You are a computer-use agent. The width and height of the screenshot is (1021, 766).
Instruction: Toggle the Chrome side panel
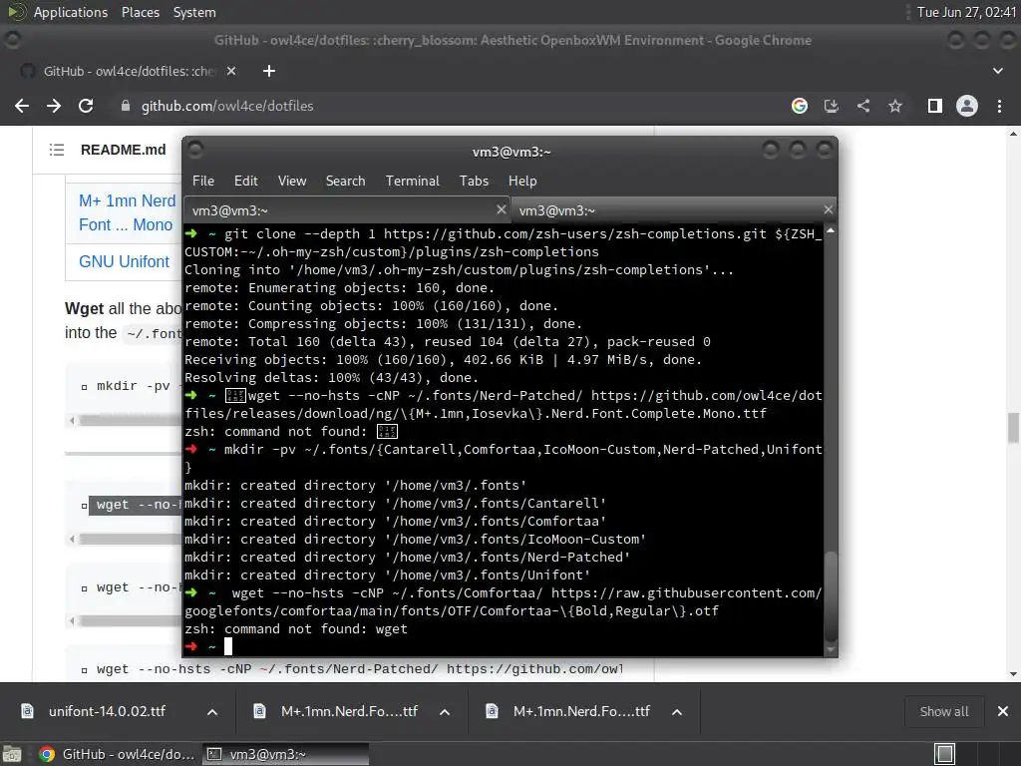935,106
